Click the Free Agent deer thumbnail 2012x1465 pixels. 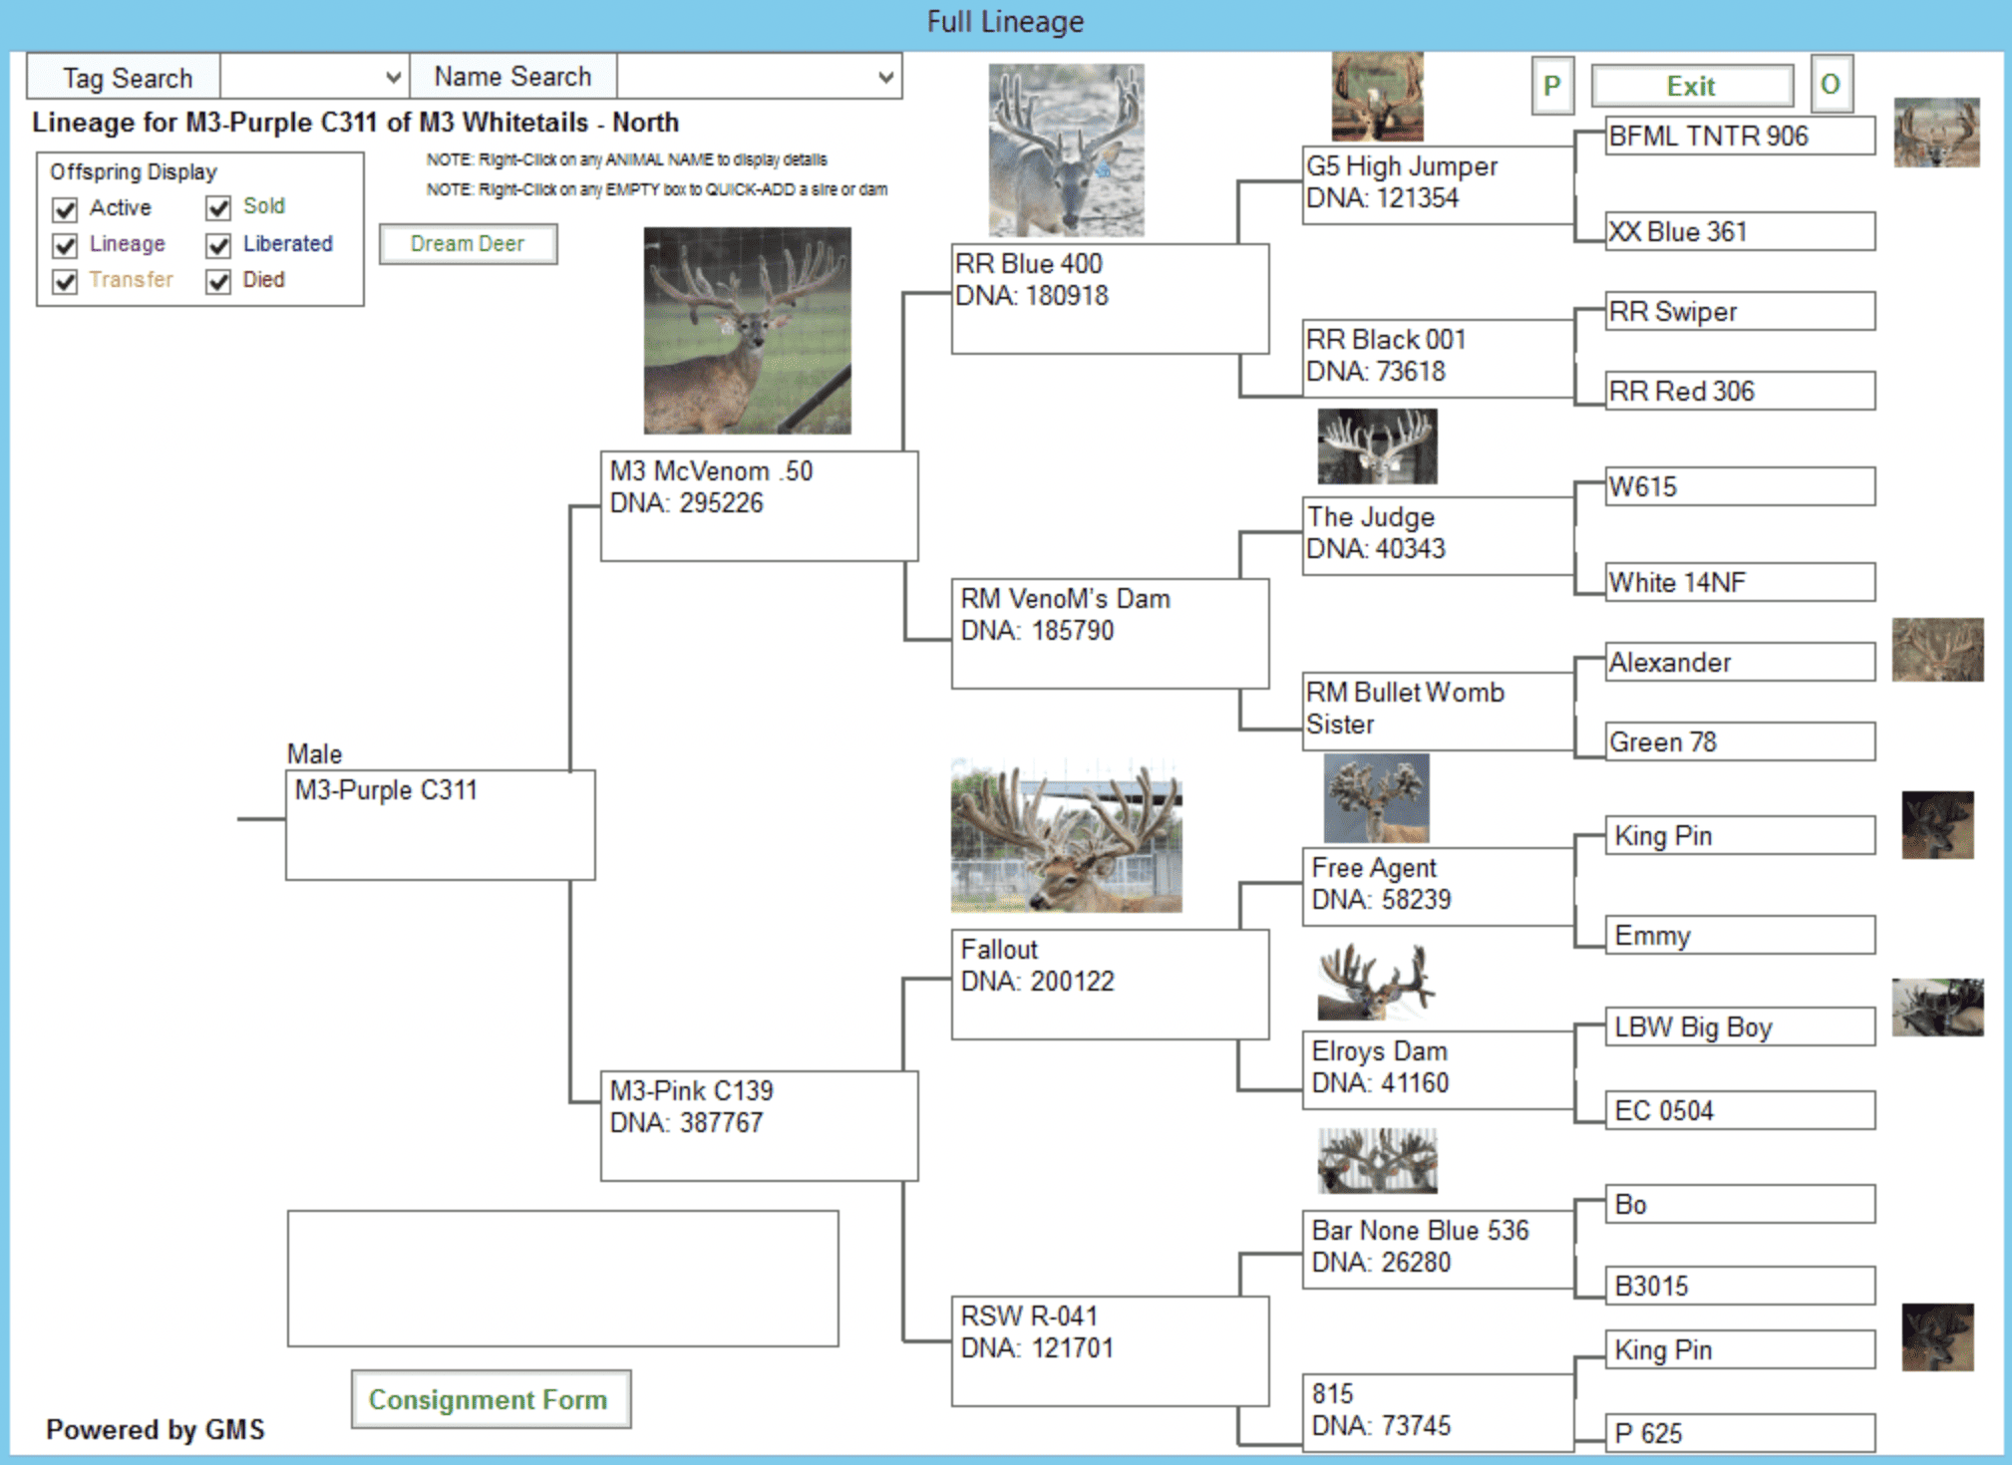(1376, 798)
